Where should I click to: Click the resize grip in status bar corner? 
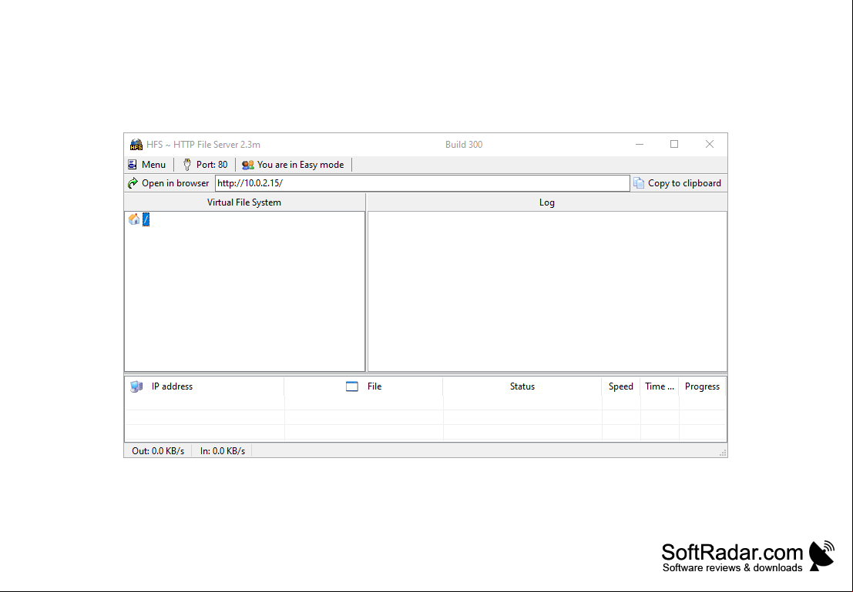click(x=723, y=453)
